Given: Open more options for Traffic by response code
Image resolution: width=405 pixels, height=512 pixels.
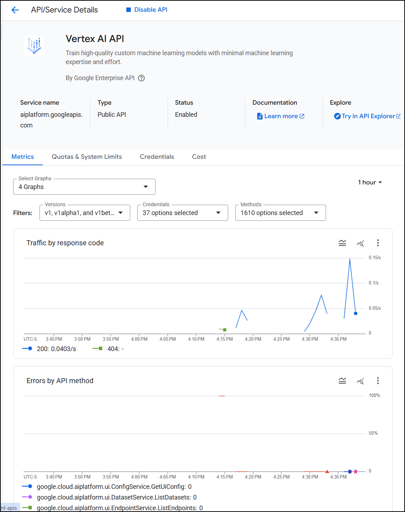Looking at the screenshot, I should 378,243.
